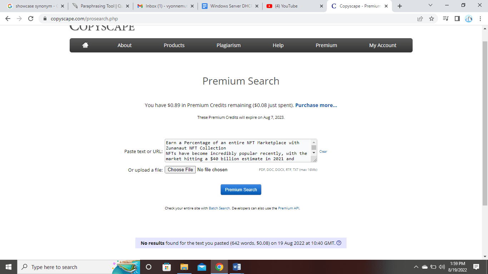Open File Explorer from the taskbar
The height and width of the screenshot is (274, 488).
click(184, 267)
